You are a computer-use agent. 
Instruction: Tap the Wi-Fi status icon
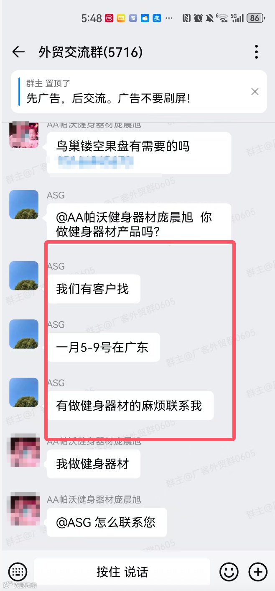(x=223, y=18)
